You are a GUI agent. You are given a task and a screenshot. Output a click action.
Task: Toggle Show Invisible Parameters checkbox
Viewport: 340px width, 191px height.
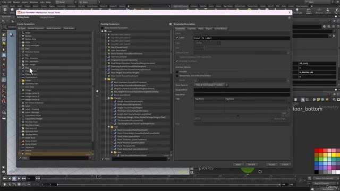[103, 28]
